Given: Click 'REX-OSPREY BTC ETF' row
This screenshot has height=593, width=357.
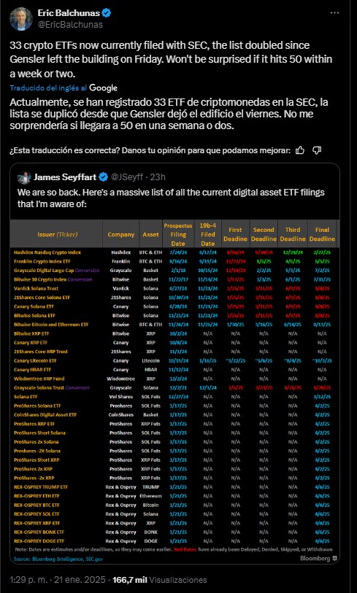Looking at the screenshot, I should (174, 505).
